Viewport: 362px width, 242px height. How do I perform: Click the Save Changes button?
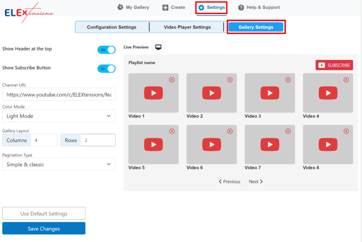(44, 228)
